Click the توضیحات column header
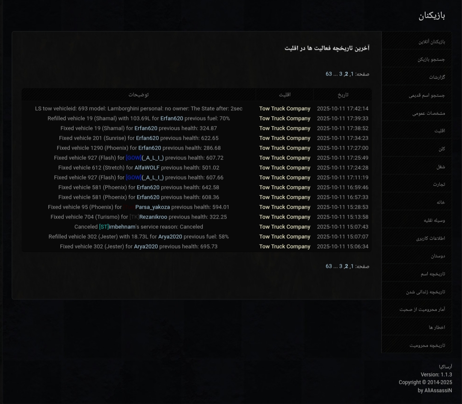462x404 pixels. tap(139, 95)
